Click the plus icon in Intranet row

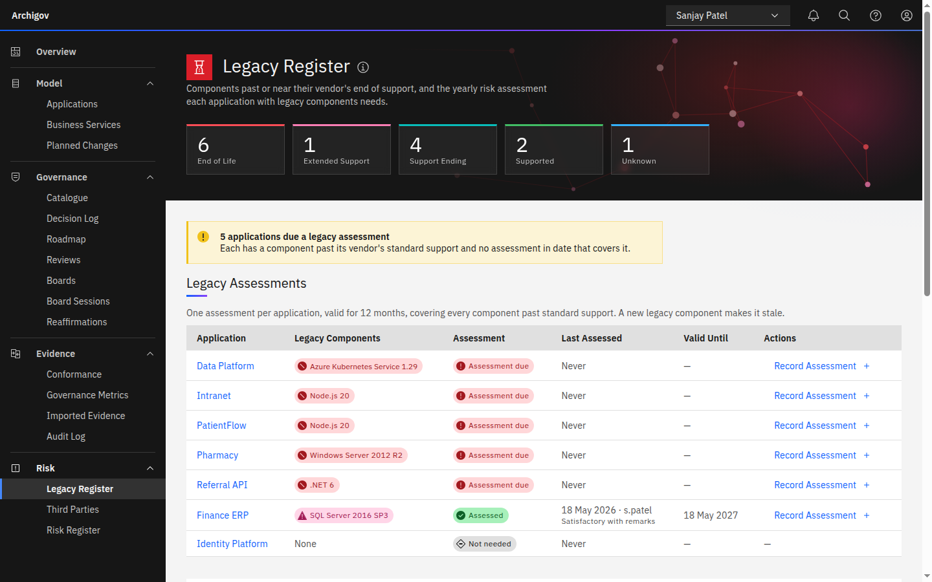click(867, 396)
